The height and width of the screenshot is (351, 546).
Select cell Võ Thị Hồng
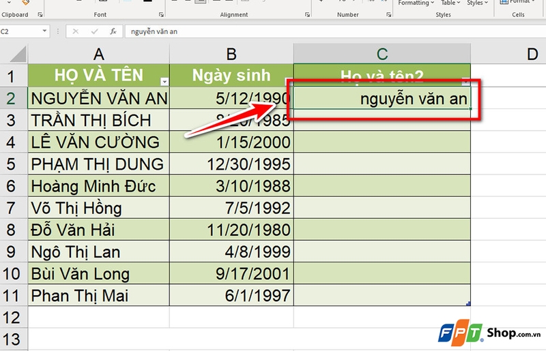pyautogui.click(x=98, y=208)
